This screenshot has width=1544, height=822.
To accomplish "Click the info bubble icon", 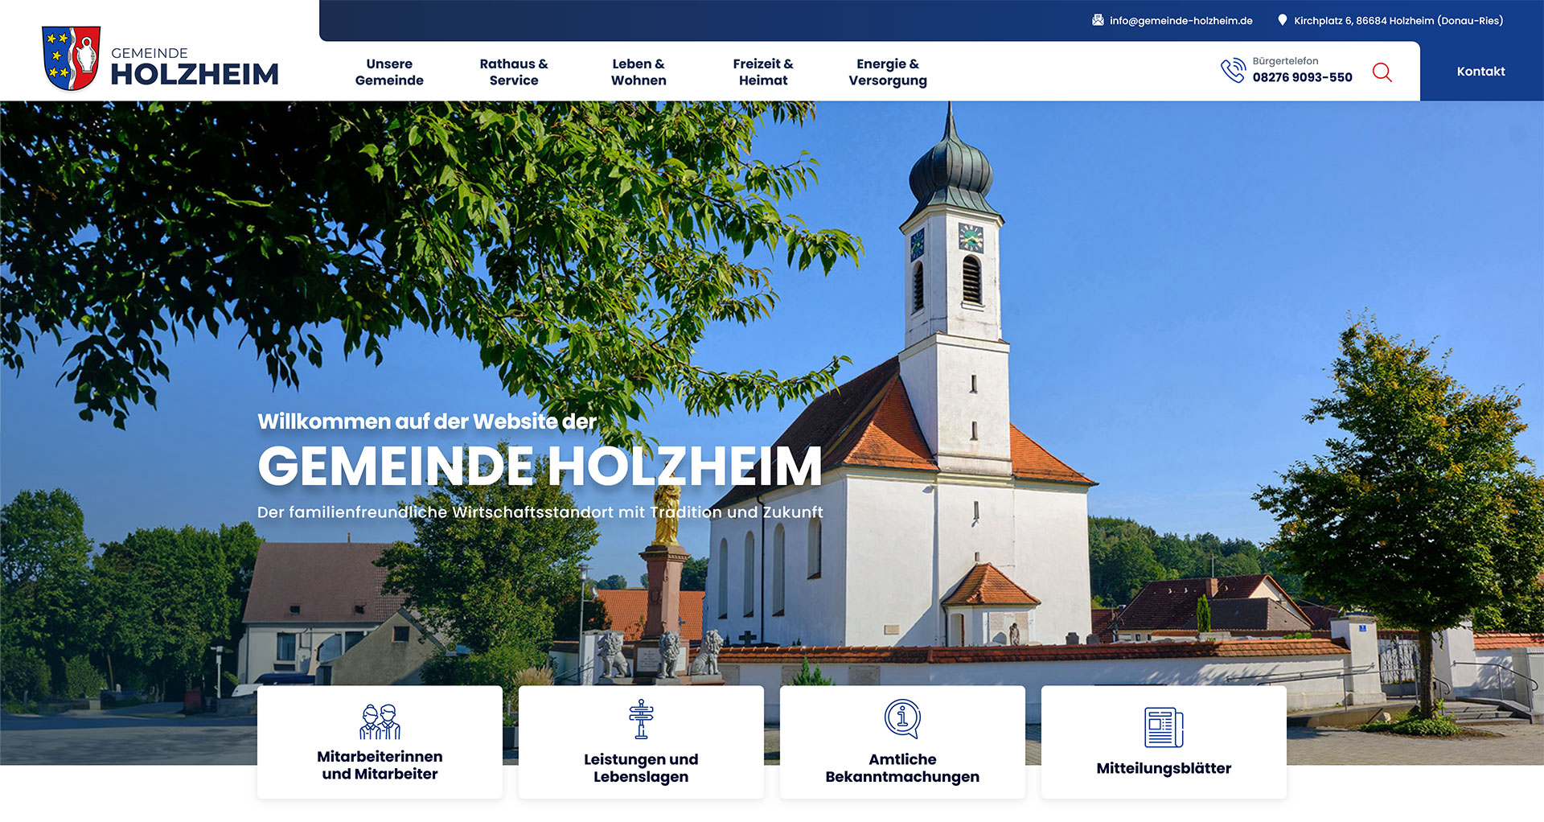I will 902,718.
